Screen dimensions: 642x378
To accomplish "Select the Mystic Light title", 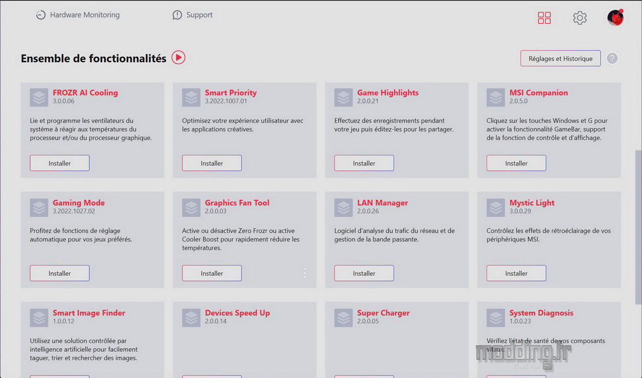I will coord(532,203).
